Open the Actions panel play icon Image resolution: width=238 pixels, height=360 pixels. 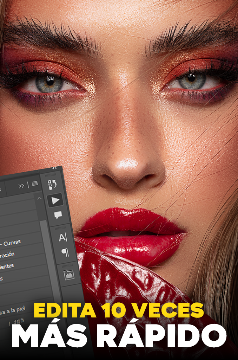coord(55,200)
